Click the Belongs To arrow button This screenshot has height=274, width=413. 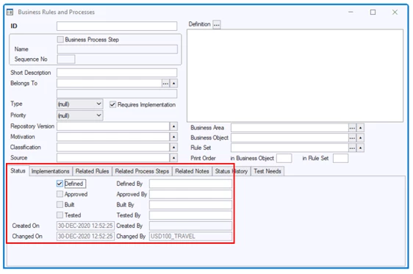click(x=173, y=84)
